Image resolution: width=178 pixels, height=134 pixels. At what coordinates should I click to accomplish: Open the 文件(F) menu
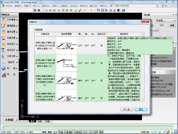pos(9,6)
